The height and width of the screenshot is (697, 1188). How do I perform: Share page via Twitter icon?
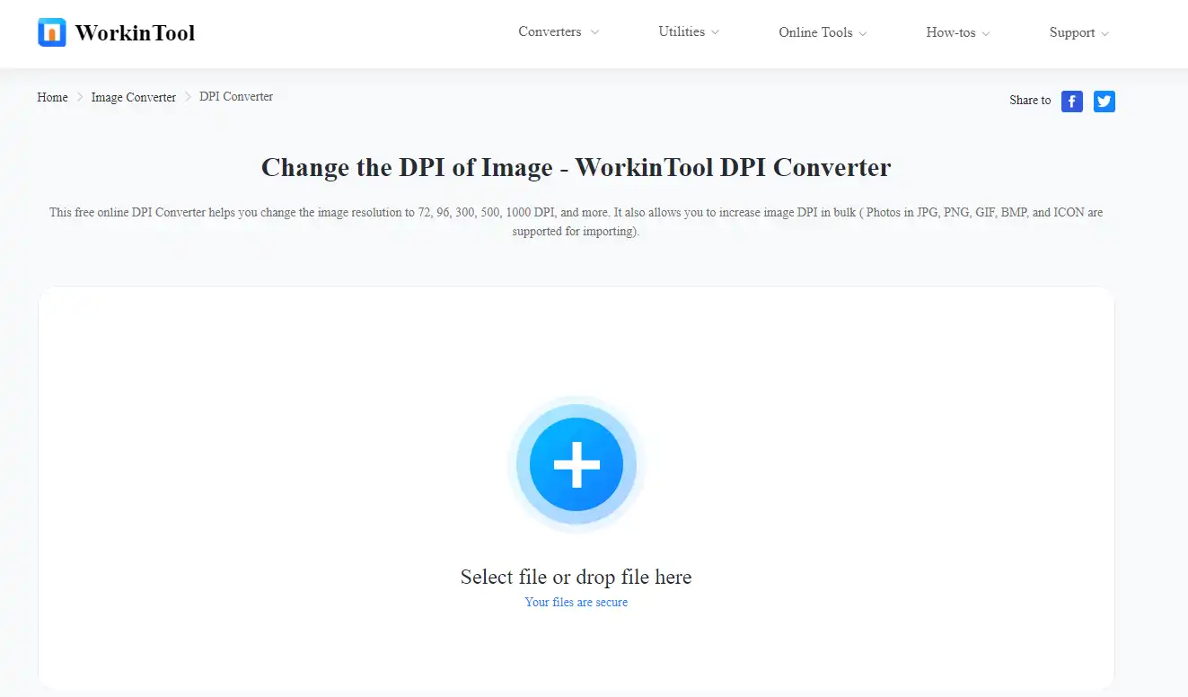[1104, 101]
